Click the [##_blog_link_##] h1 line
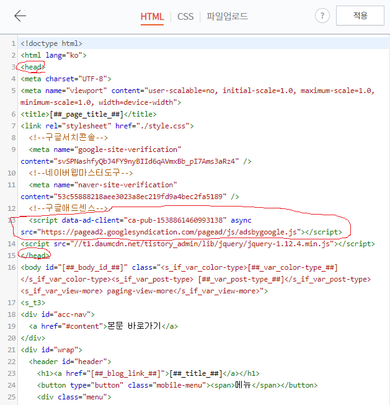 [148, 373]
